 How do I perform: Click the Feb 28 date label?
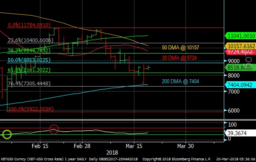pyautogui.click(x=82, y=146)
